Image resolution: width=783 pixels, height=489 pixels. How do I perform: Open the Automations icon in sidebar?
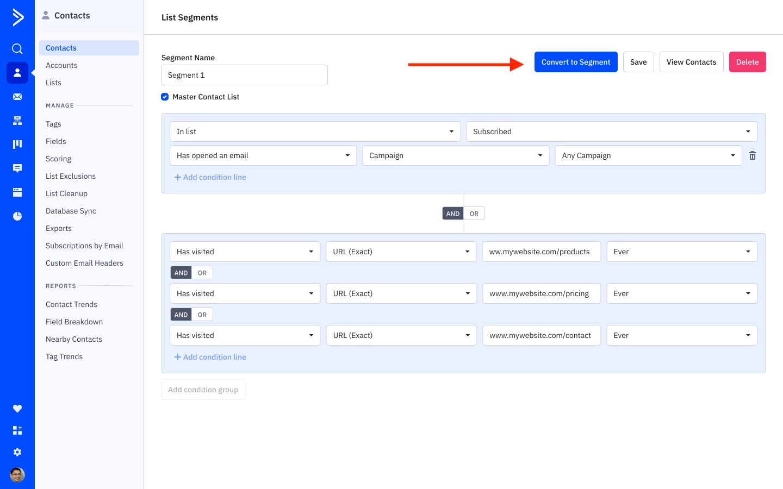pyautogui.click(x=17, y=121)
